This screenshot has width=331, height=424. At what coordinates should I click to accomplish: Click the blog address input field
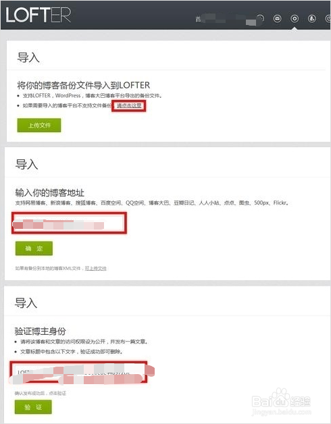click(x=70, y=223)
